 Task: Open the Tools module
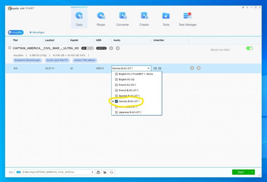(x=166, y=18)
